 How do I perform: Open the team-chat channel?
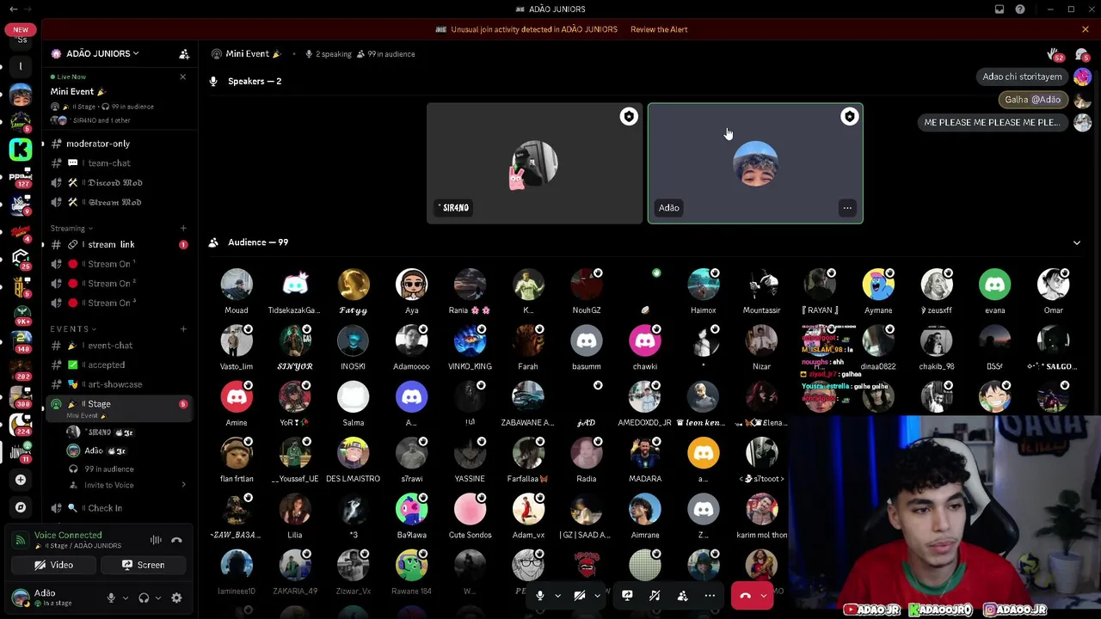point(119,163)
